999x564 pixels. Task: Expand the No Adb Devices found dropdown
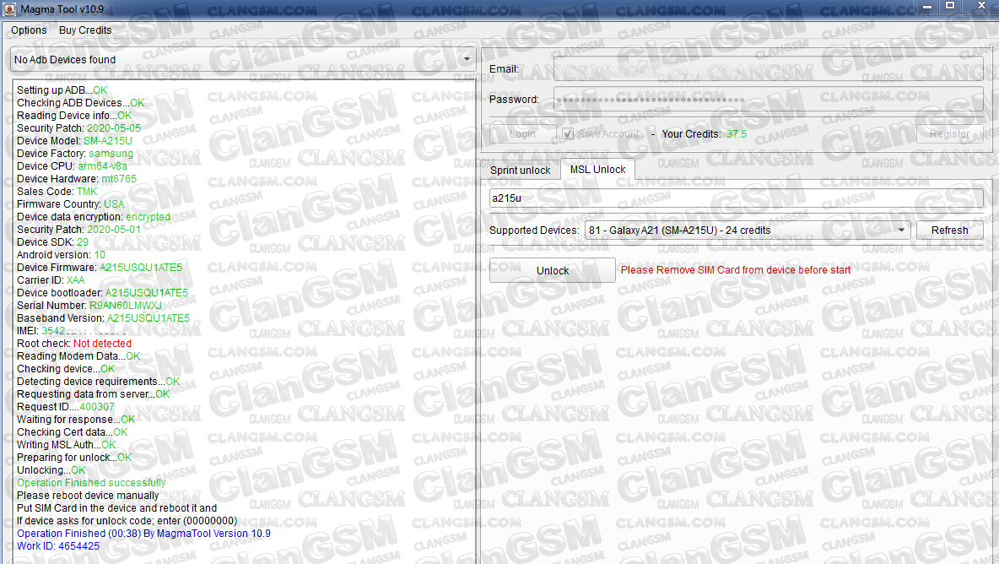(243, 59)
